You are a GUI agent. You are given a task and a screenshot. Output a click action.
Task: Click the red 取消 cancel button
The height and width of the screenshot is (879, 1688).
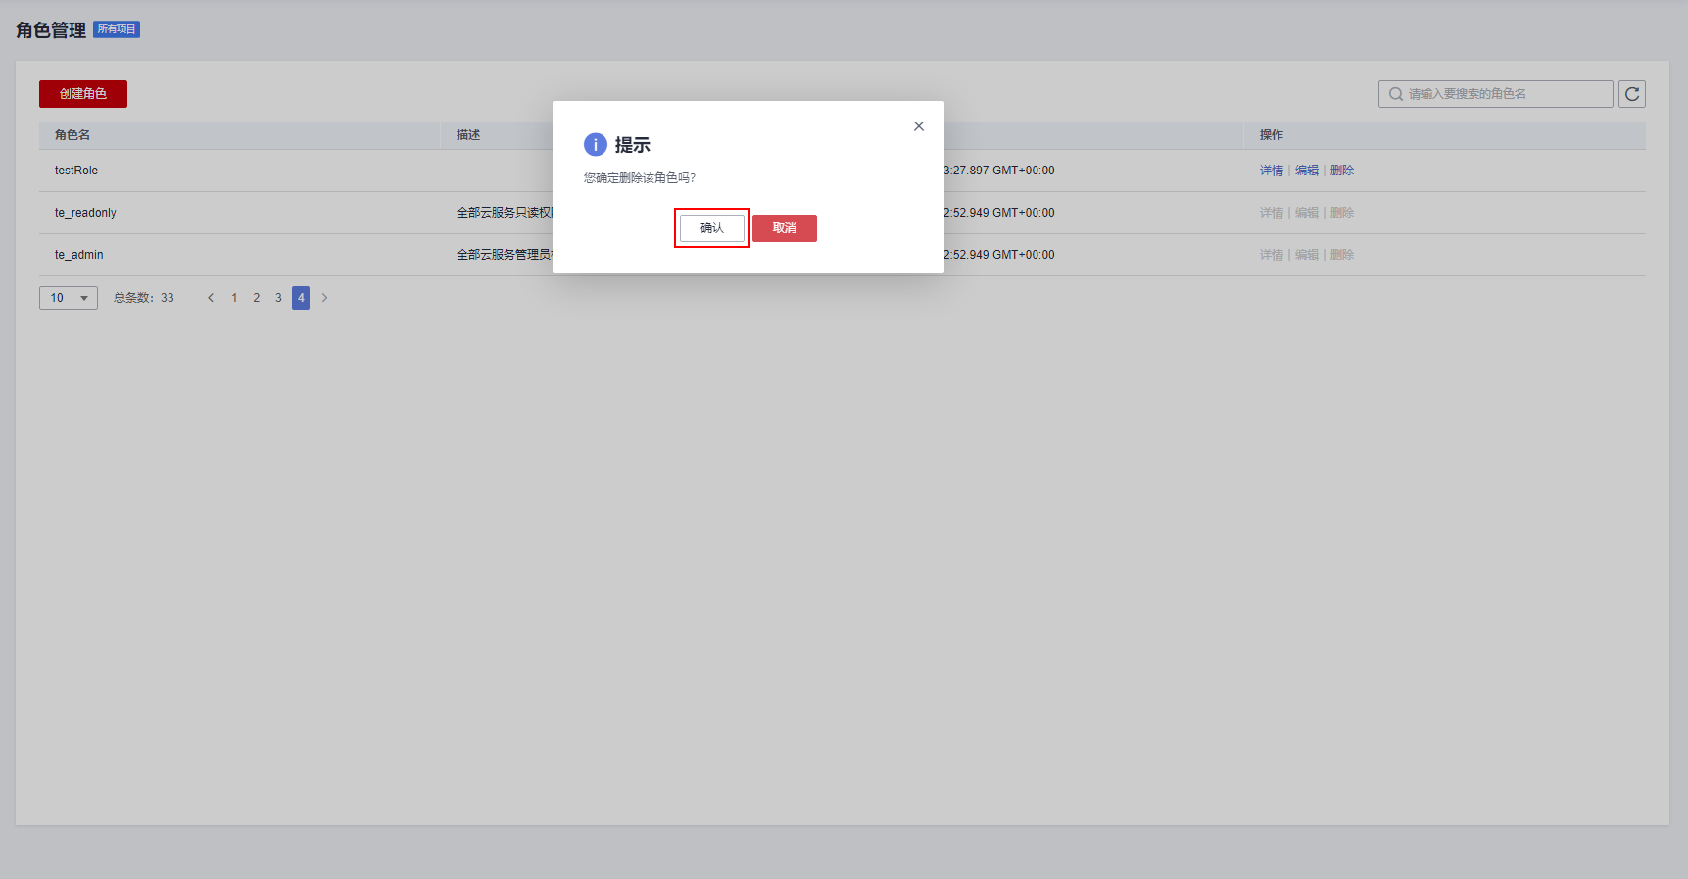pos(785,228)
